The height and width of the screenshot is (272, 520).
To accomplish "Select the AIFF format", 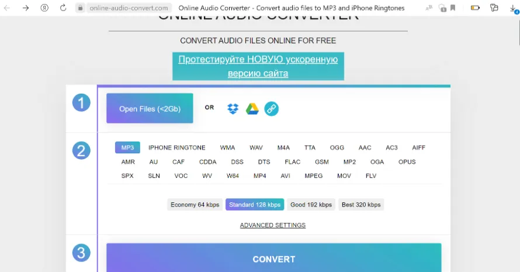I will (418, 147).
